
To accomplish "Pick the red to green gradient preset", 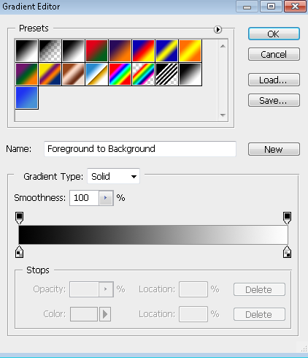I will point(96,50).
